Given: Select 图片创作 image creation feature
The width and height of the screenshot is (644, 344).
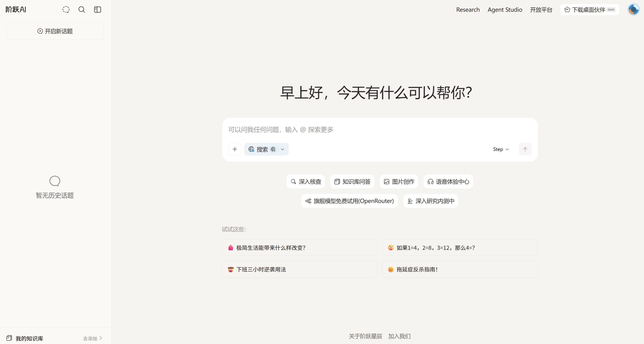Looking at the screenshot, I should pos(399,181).
